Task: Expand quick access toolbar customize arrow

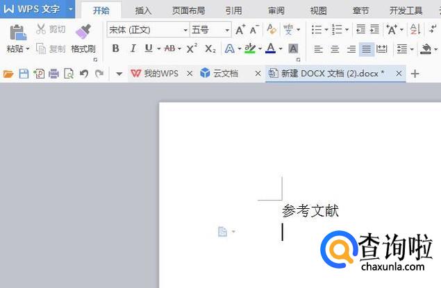Action: [x=119, y=74]
